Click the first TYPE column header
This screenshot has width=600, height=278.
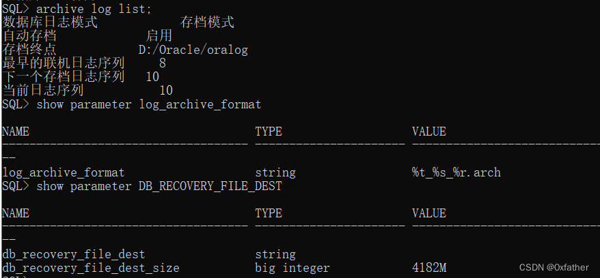tap(269, 132)
